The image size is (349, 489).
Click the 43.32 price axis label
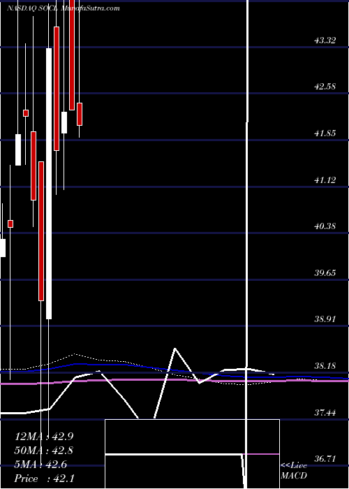click(x=325, y=41)
